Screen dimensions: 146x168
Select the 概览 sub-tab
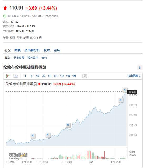pyautogui.click(x=7, y=58)
